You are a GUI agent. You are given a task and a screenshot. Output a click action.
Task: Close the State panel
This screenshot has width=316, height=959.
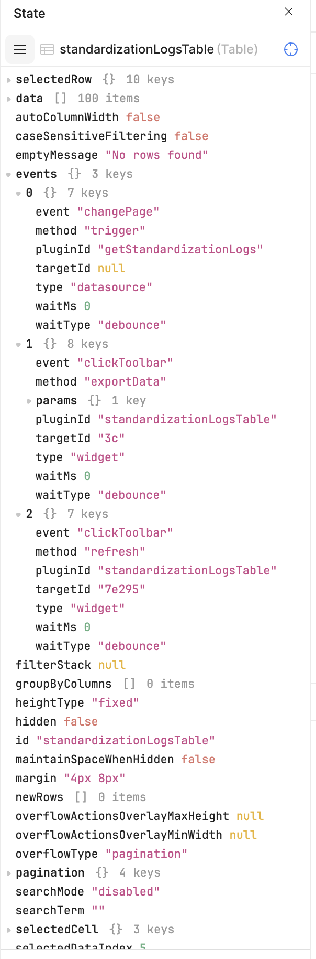point(289,12)
